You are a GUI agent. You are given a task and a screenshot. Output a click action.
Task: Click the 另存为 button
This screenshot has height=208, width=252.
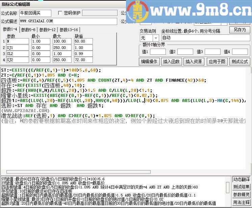click(240, 30)
